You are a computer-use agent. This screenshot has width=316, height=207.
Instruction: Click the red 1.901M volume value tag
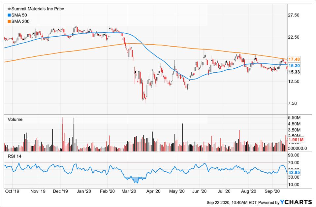295,140
